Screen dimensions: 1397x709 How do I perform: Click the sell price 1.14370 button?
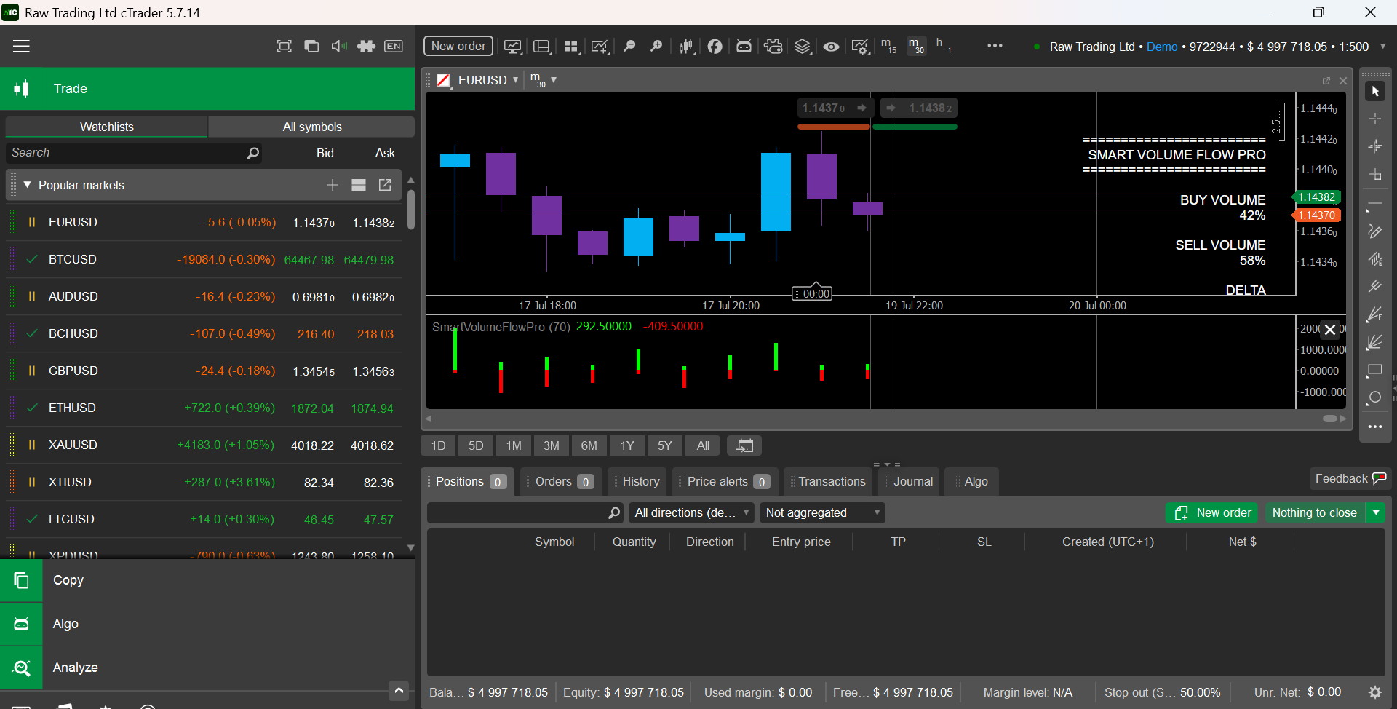(x=835, y=108)
